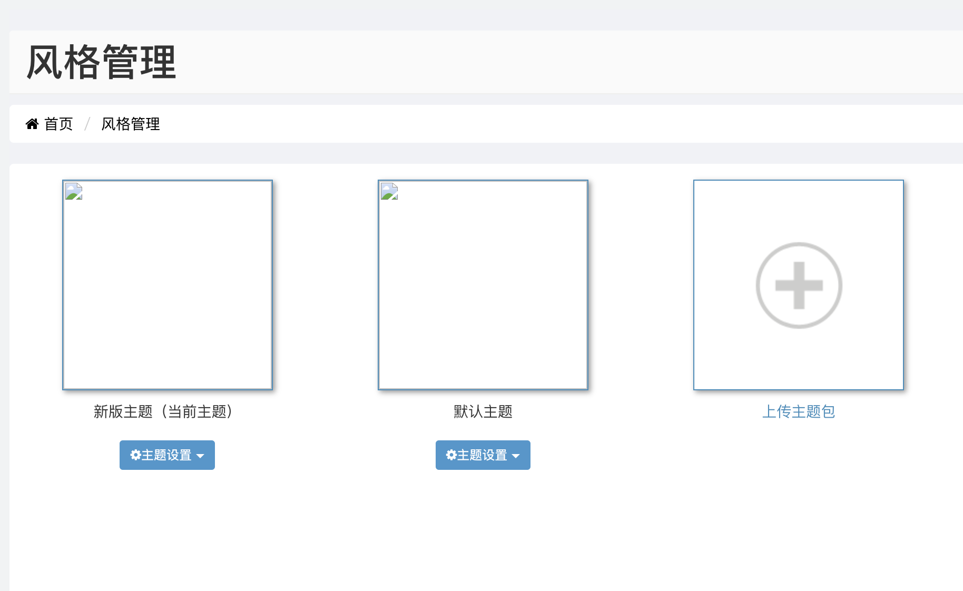Image resolution: width=963 pixels, height=591 pixels.
Task: Open the 新版主题 theme preview thumbnail
Action: (168, 285)
